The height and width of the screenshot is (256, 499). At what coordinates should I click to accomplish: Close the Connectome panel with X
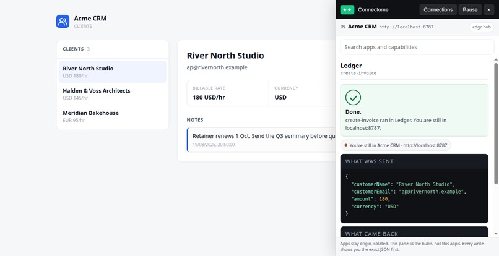pyautogui.click(x=489, y=9)
